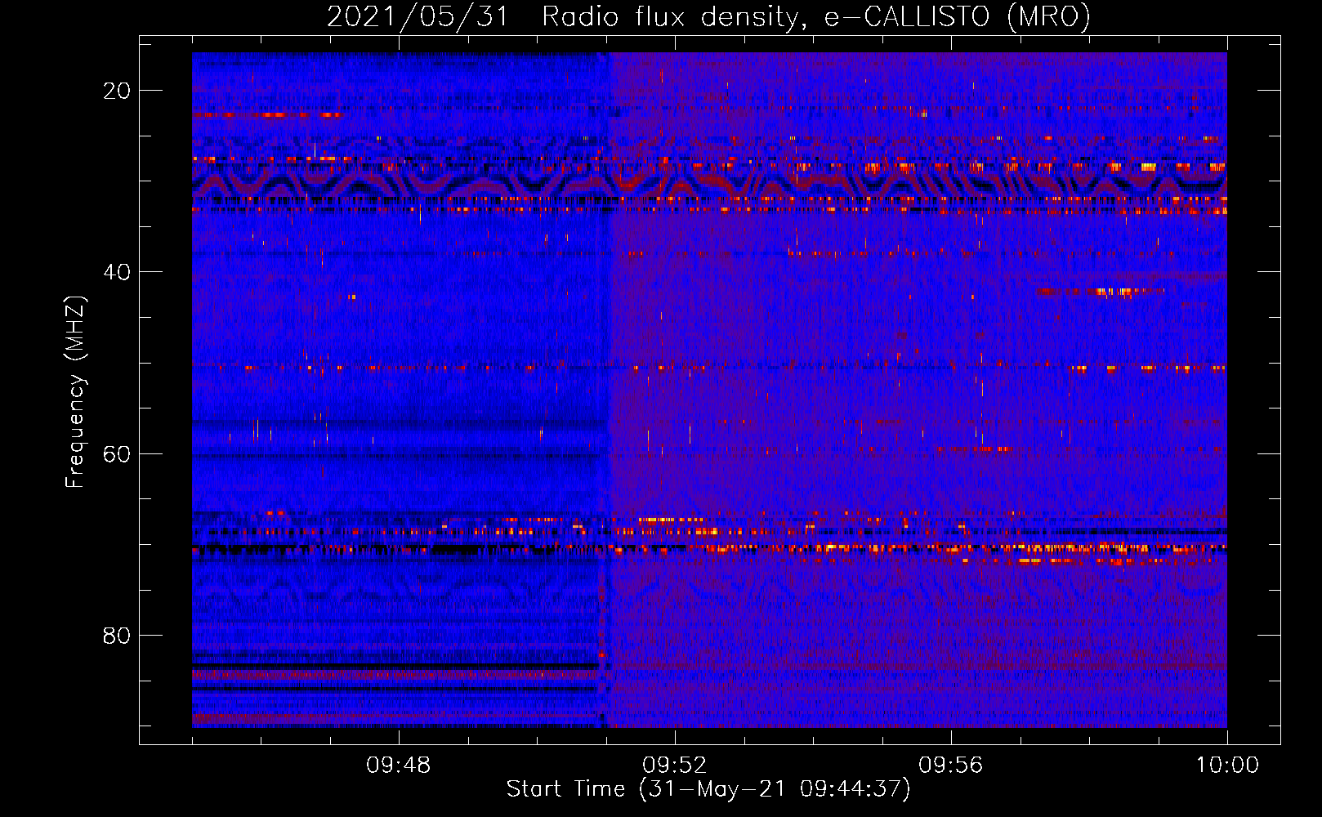Click the '09:48' time tick label
This screenshot has width=1322, height=817.
399,766
